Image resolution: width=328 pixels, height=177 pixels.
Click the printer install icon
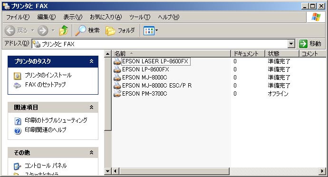pyautogui.click(x=18, y=76)
